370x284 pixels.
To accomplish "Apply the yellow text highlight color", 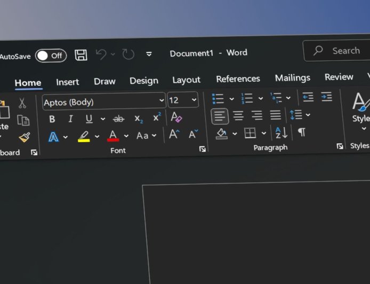I will point(84,136).
